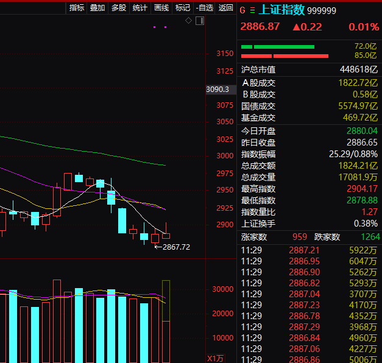The image size is (382, 363).
Task: Select tick row with price 2886.78
Action: point(309,316)
